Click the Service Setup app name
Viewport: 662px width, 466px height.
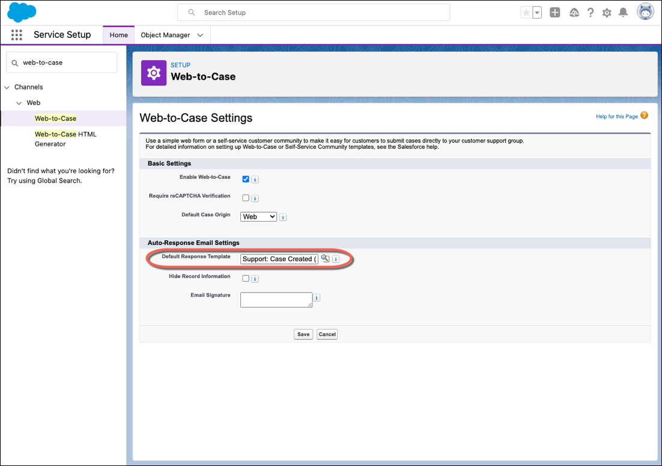(62, 35)
